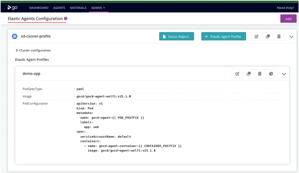Show usages of the demo-app profile
The height and width of the screenshot is (173, 299).
coord(271,74)
